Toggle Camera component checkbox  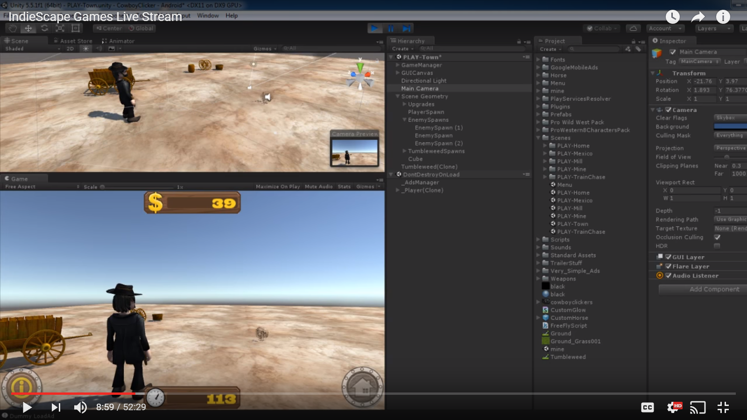[x=669, y=110]
